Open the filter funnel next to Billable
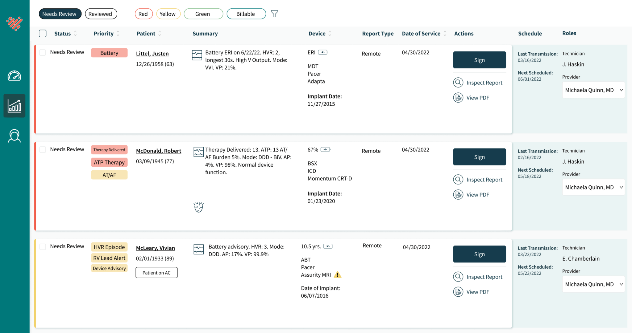The height and width of the screenshot is (333, 632). [274, 14]
